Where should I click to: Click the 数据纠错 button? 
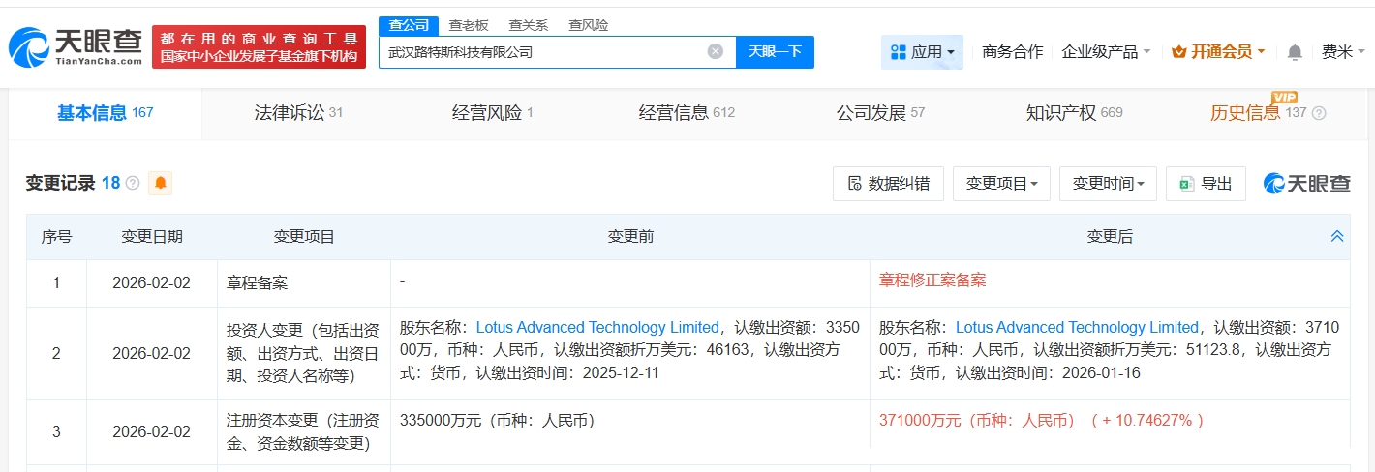click(888, 184)
